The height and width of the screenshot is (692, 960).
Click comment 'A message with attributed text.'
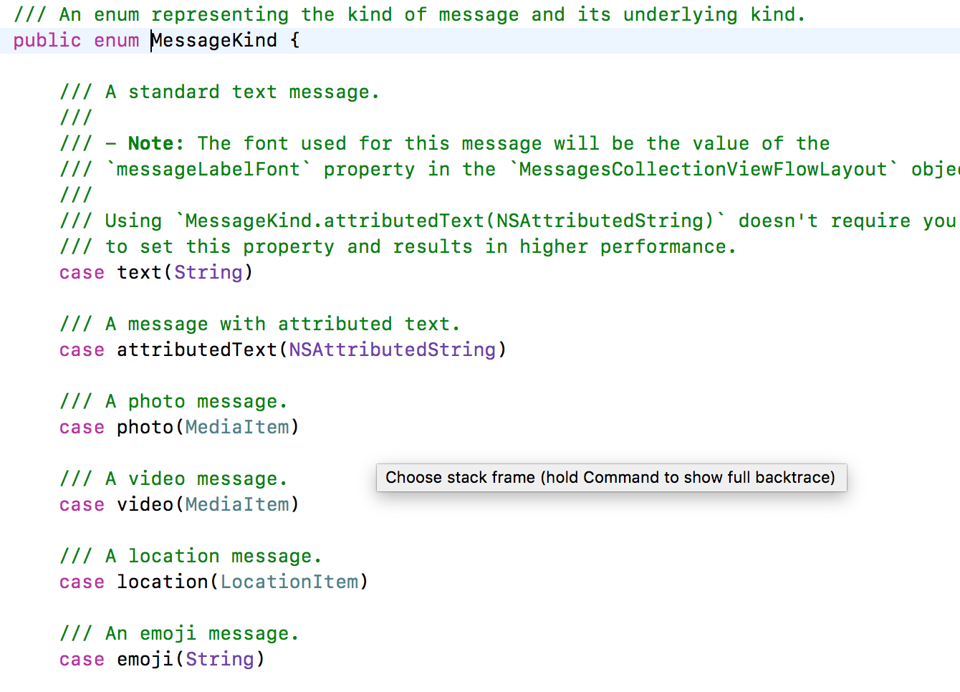pos(283,324)
